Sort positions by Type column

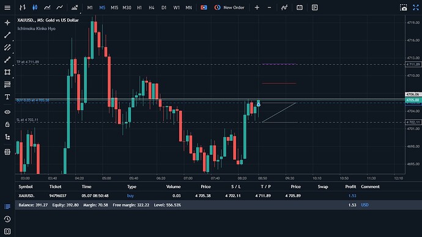[x=131, y=187]
